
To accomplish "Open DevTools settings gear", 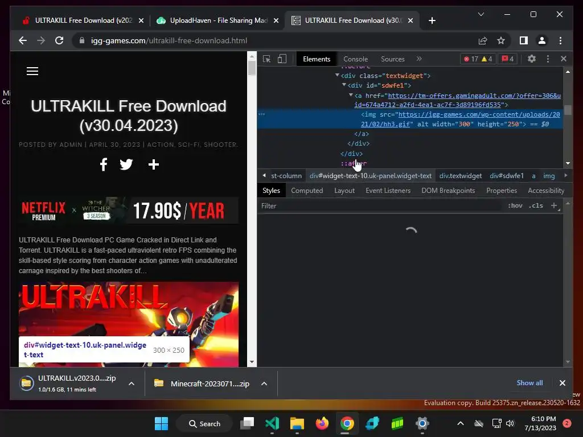I will [532, 59].
